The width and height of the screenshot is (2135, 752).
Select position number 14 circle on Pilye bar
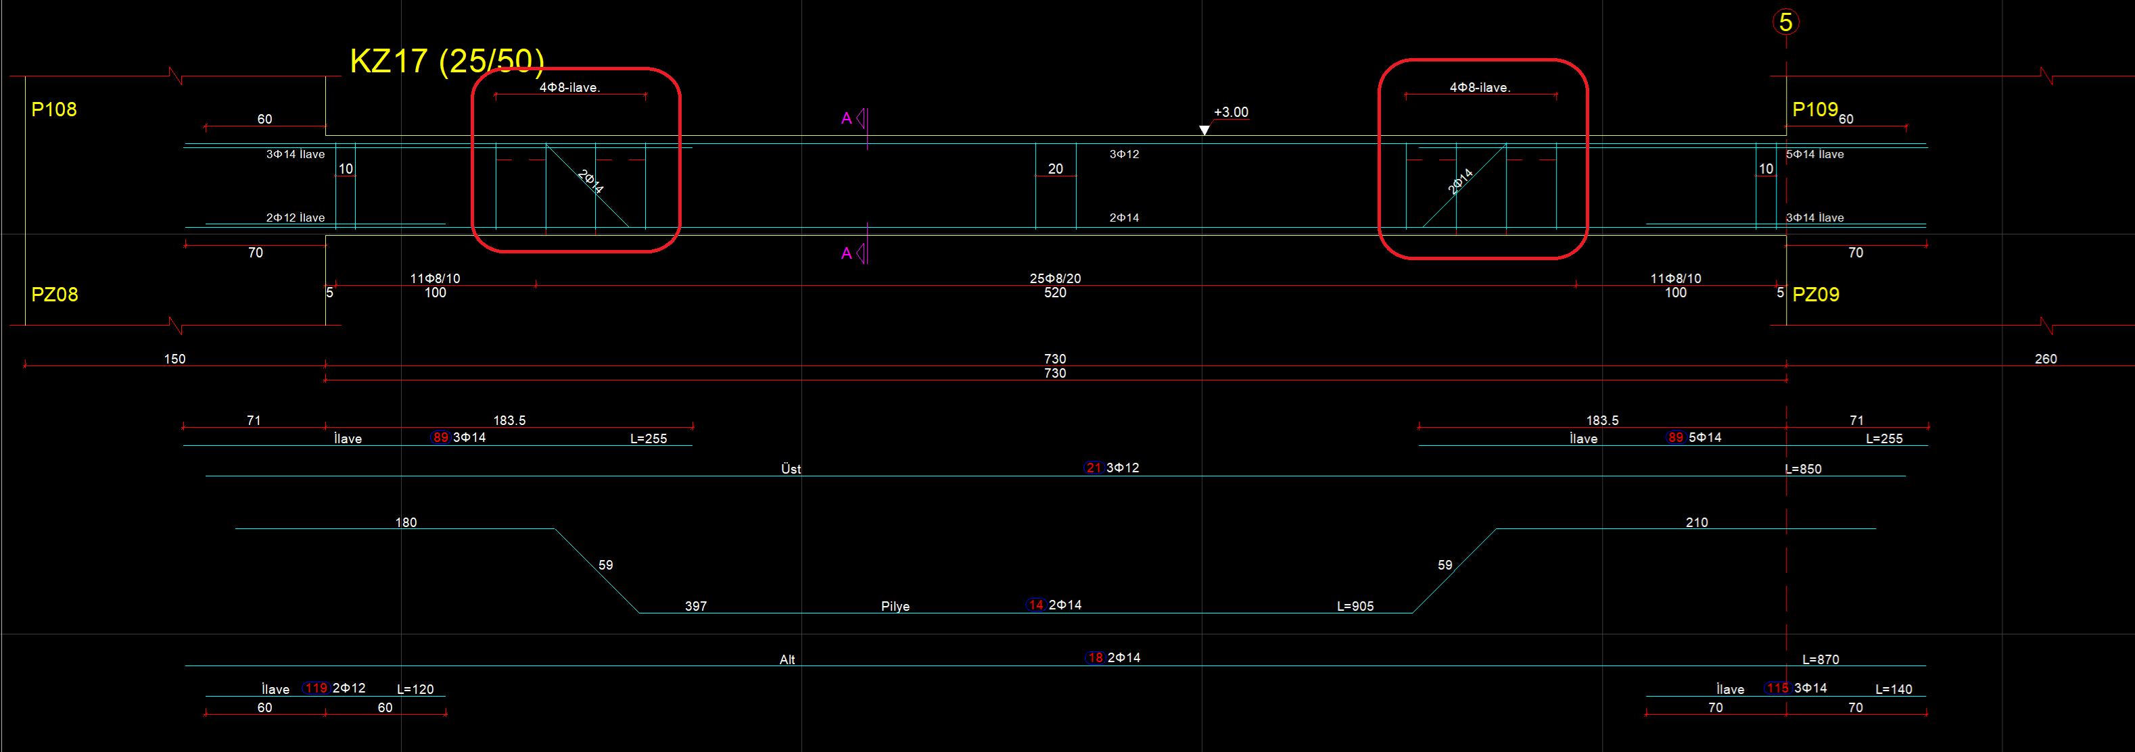1035,605
